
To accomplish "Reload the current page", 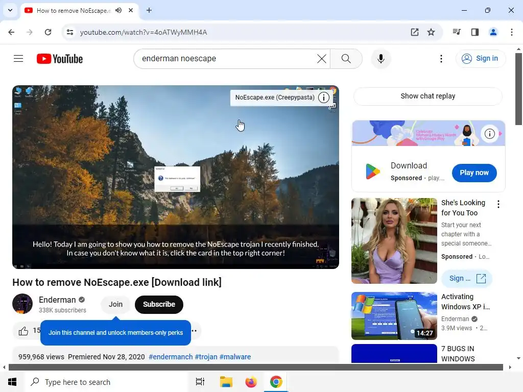I will pyautogui.click(x=48, y=32).
